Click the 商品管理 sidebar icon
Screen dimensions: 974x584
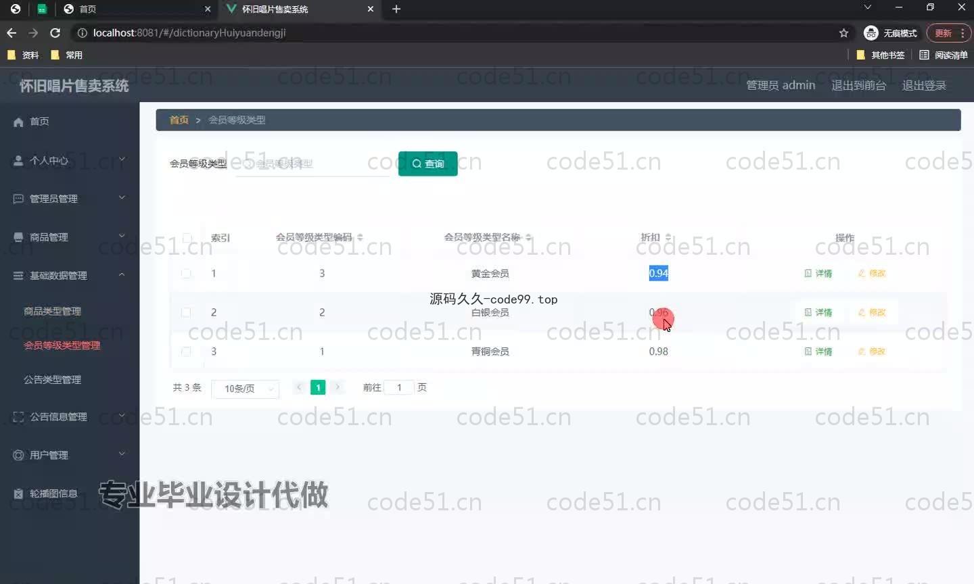coord(18,237)
